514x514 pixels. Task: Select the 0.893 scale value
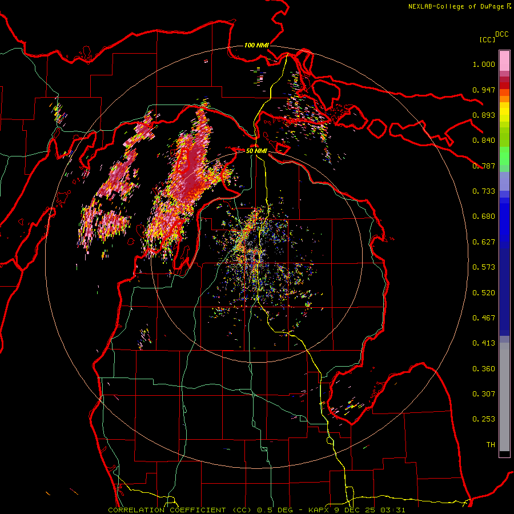[484, 115]
